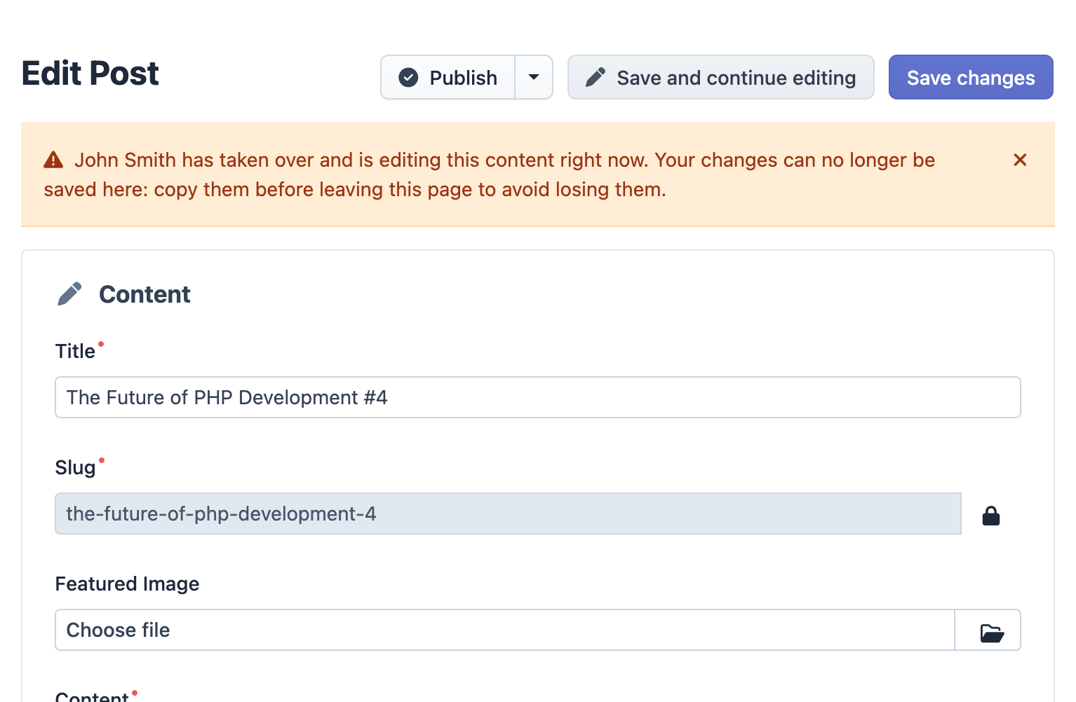Open the Publish options dropdown arrow
This screenshot has height=702, width=1076.
(x=534, y=77)
